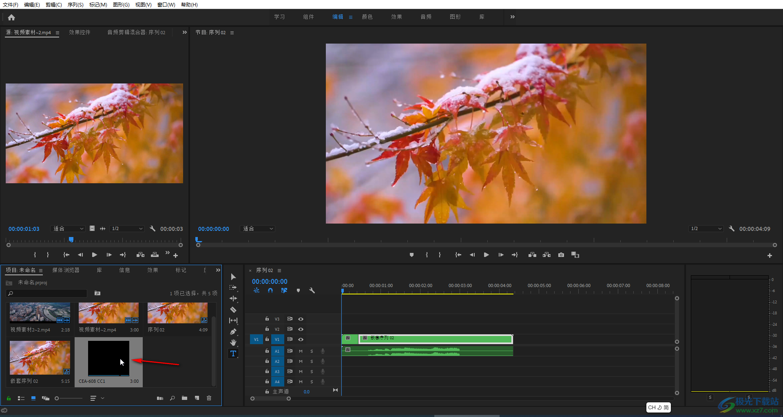Expand source panel tabs overflow chevrons
783x417 pixels.
coord(184,32)
